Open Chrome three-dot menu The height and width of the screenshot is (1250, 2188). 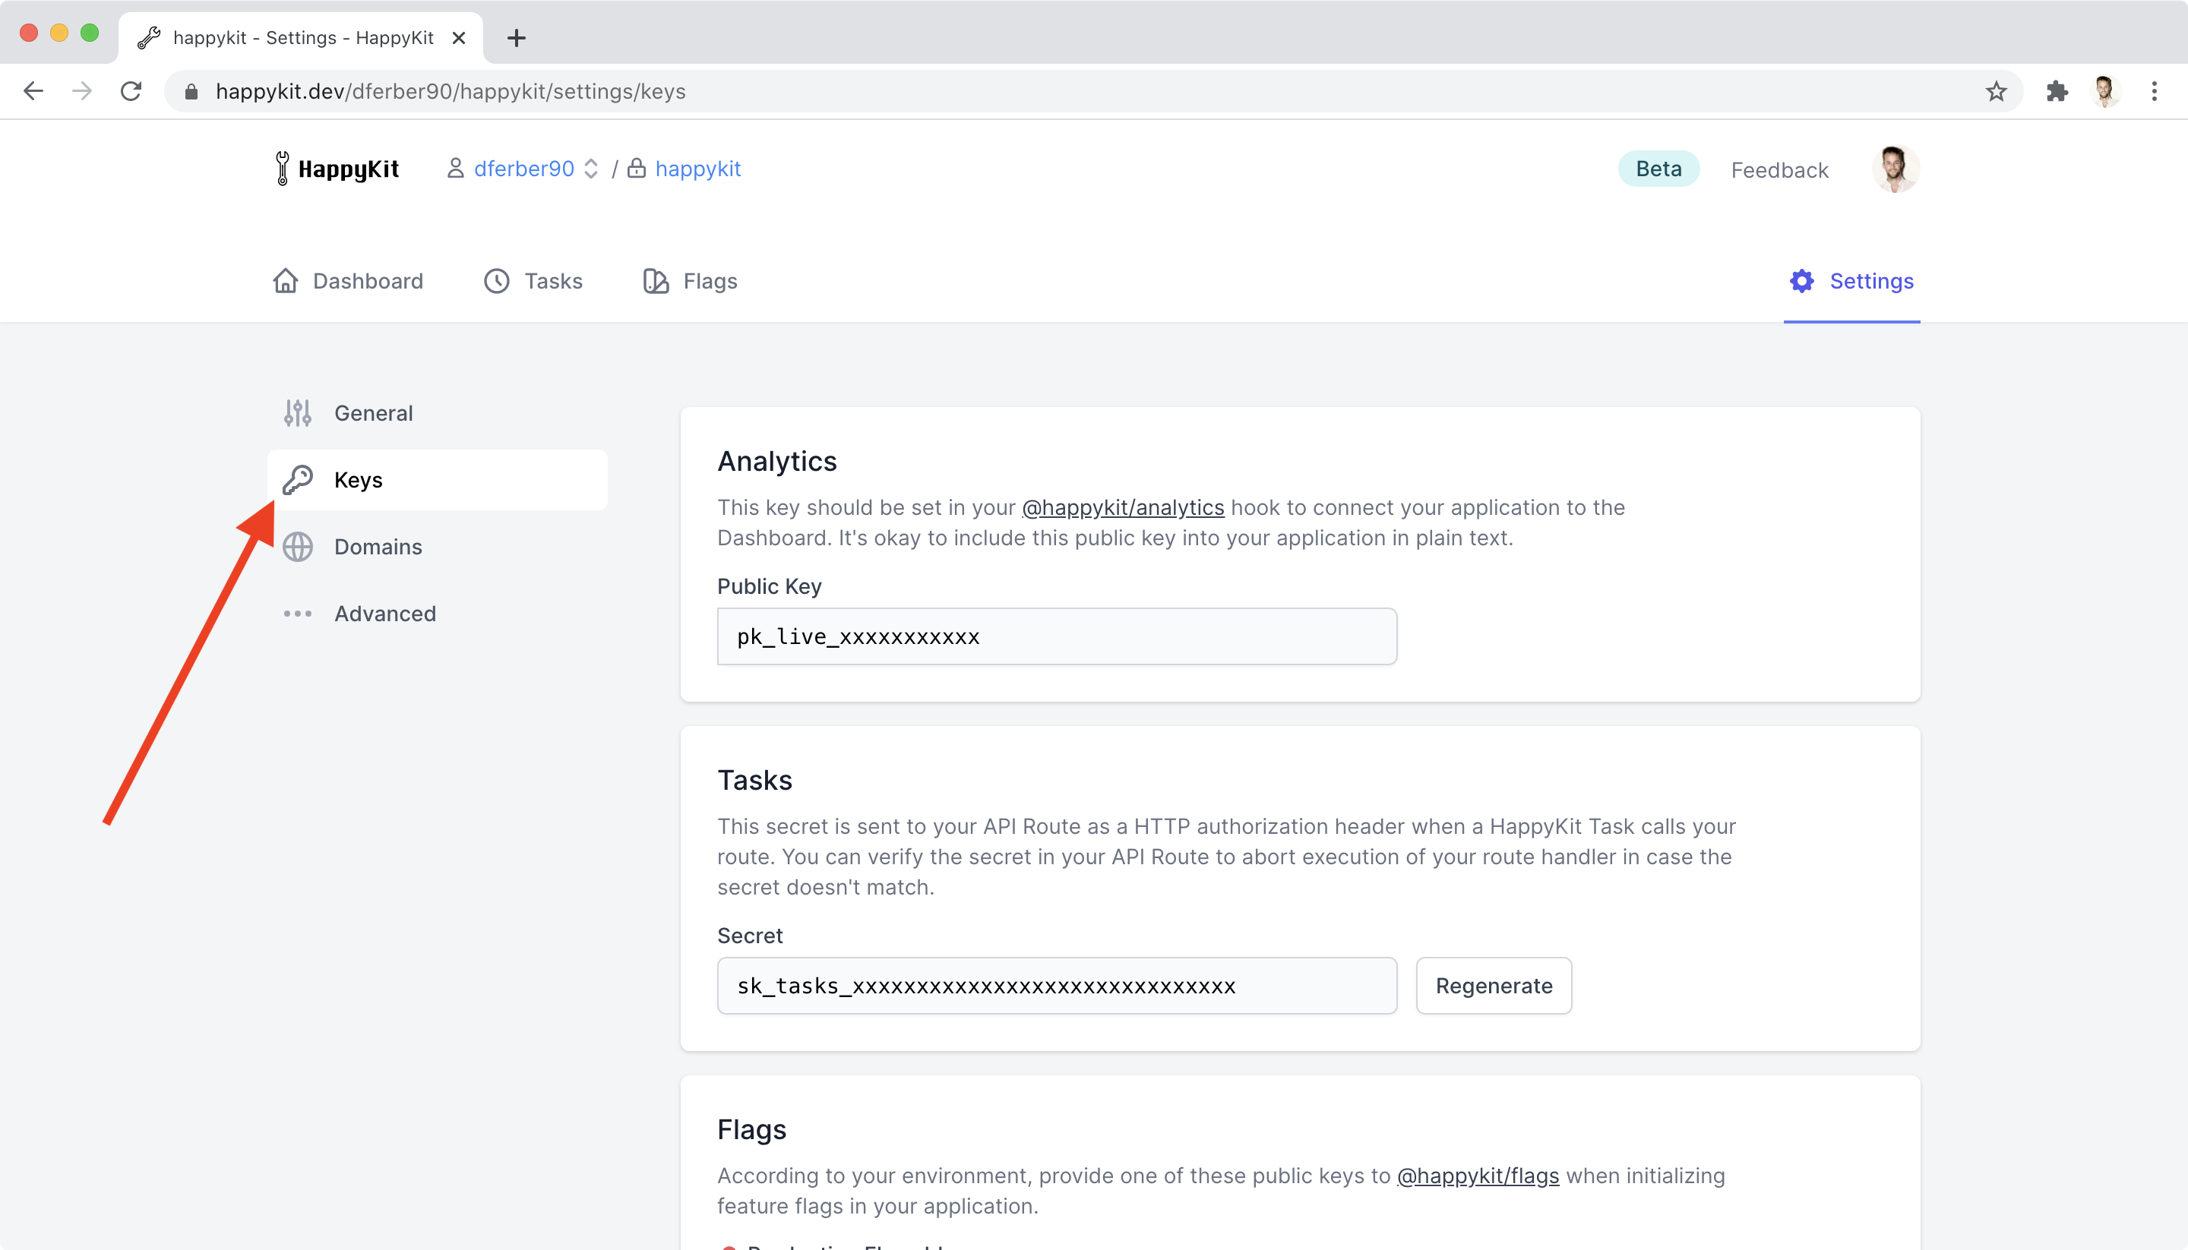coord(2154,91)
